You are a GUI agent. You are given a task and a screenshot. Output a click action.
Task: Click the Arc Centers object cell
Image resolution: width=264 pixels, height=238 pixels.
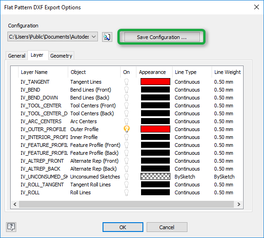(84, 121)
